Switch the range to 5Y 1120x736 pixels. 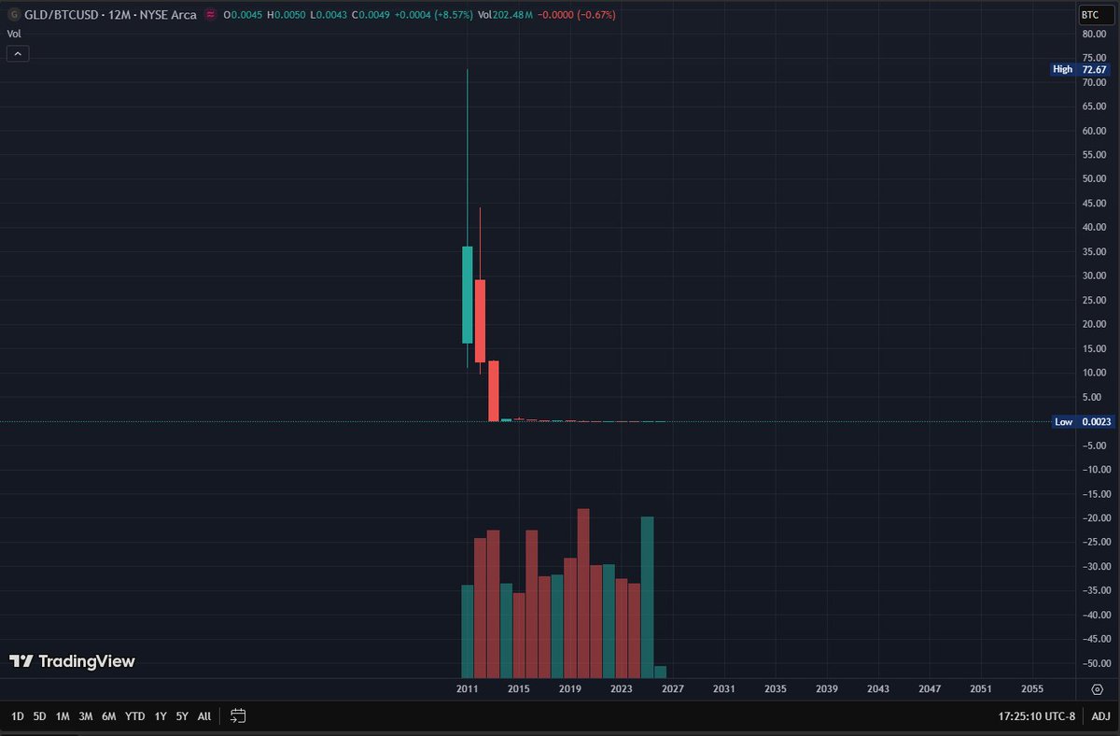[182, 716]
